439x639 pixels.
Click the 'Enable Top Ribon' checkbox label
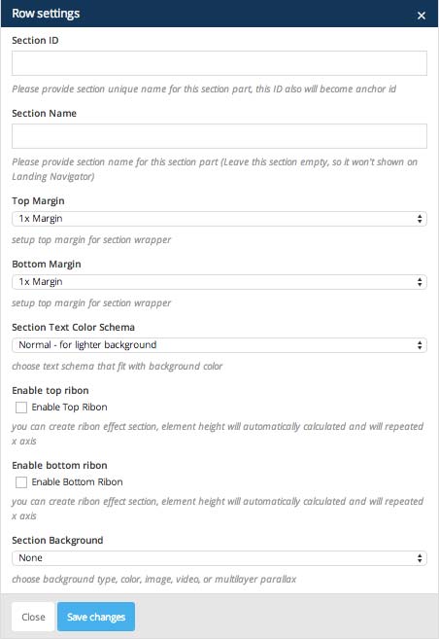tap(70, 408)
